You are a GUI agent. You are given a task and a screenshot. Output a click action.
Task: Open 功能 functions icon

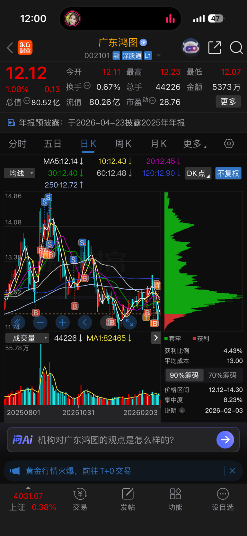pyautogui.click(x=175, y=499)
